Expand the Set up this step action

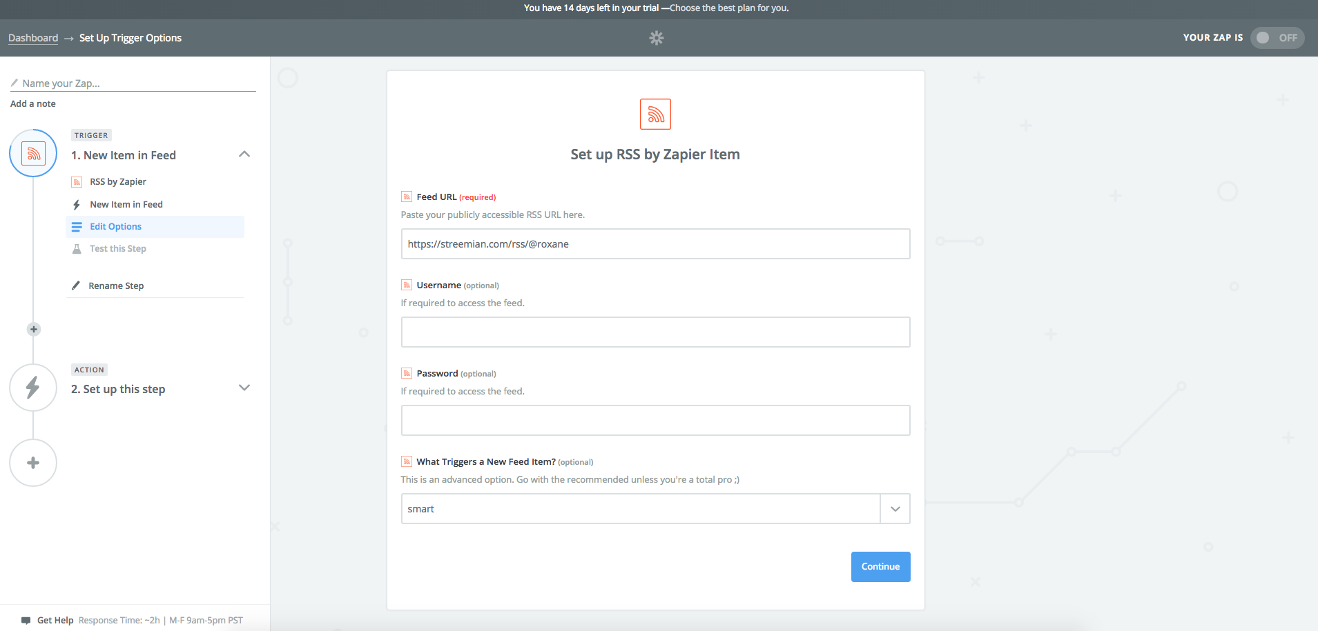[244, 388]
